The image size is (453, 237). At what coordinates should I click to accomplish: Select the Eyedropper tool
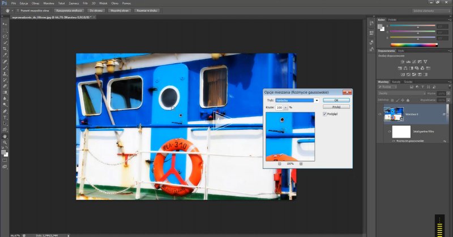pos(5,55)
